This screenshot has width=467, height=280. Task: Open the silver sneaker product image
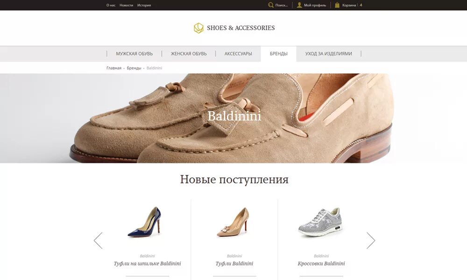[x=320, y=222]
